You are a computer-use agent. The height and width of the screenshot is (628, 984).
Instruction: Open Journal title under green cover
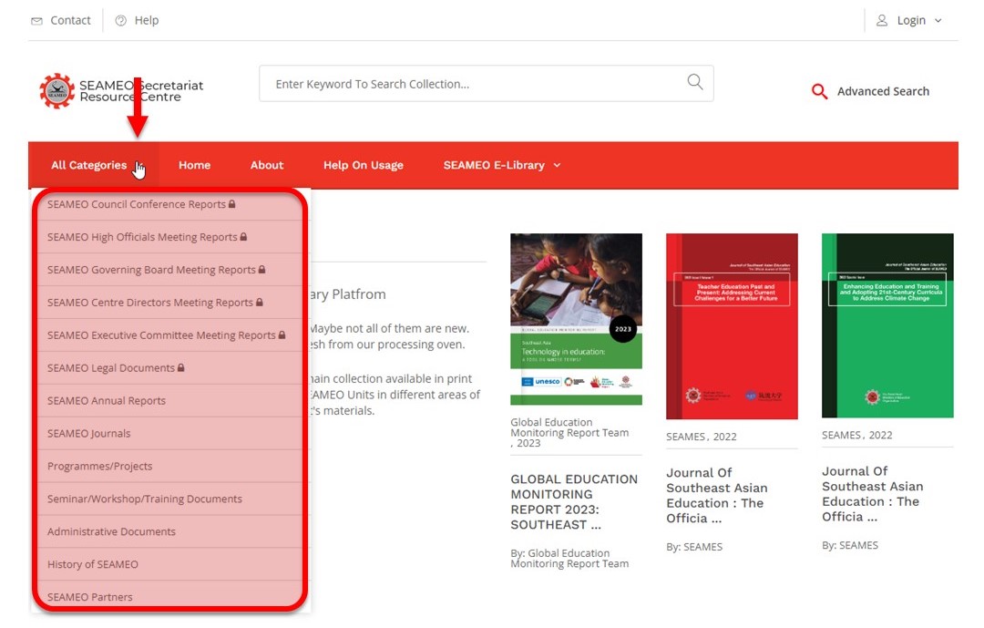(x=872, y=494)
